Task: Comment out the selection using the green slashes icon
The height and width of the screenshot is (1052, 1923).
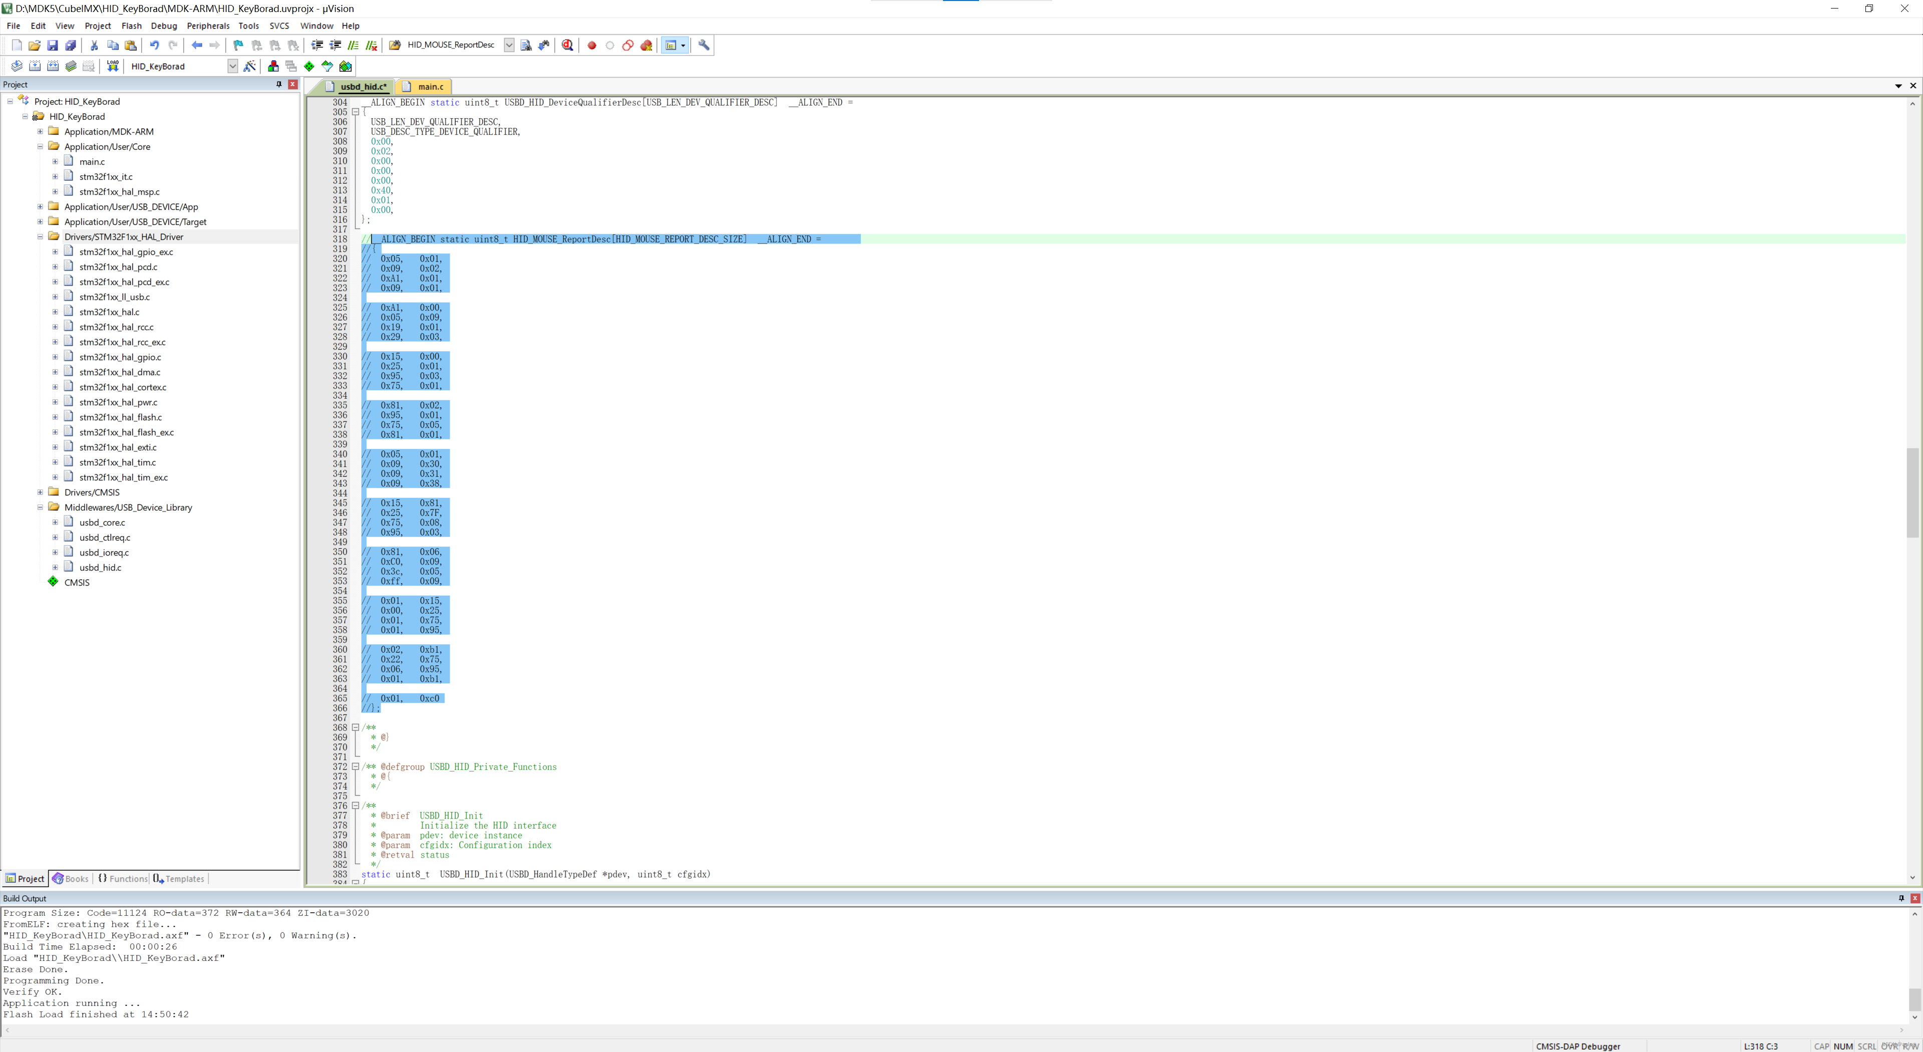Action: click(354, 46)
